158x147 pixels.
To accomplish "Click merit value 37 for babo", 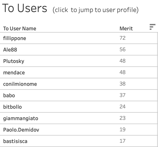I will 122,95.
